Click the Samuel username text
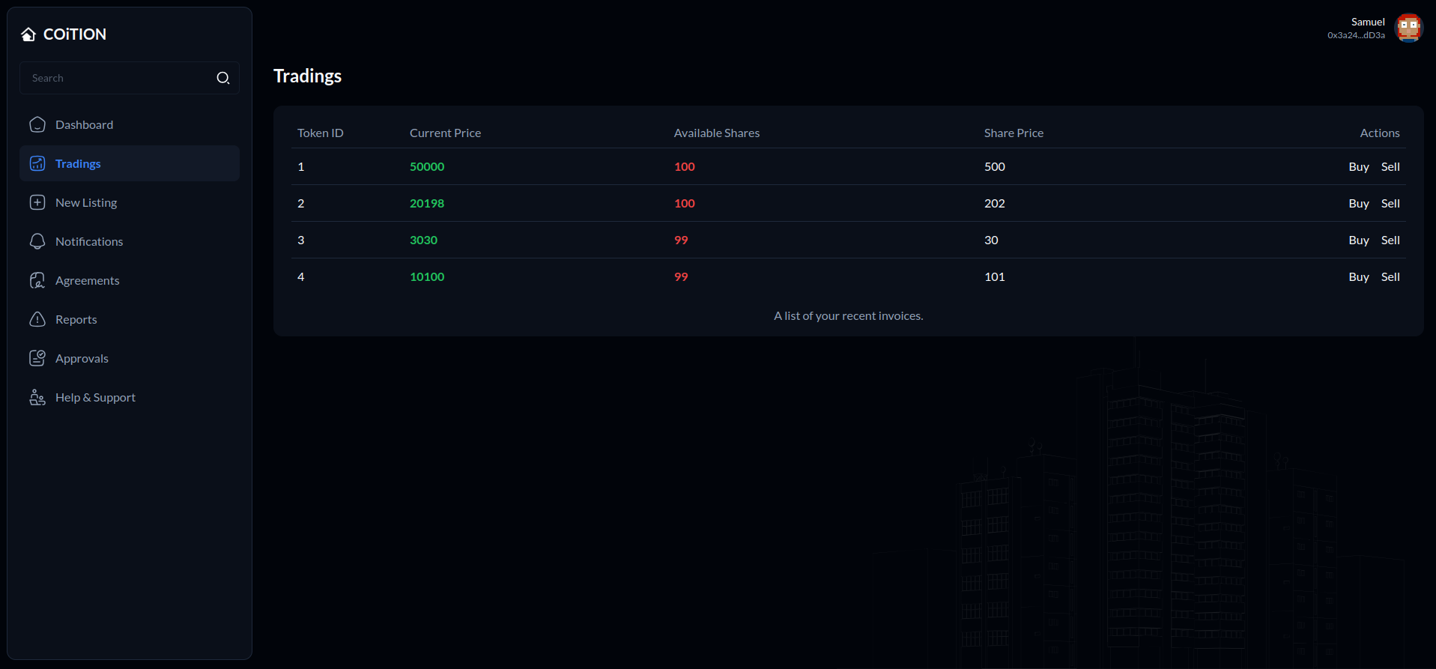The image size is (1436, 669). pos(1368,22)
